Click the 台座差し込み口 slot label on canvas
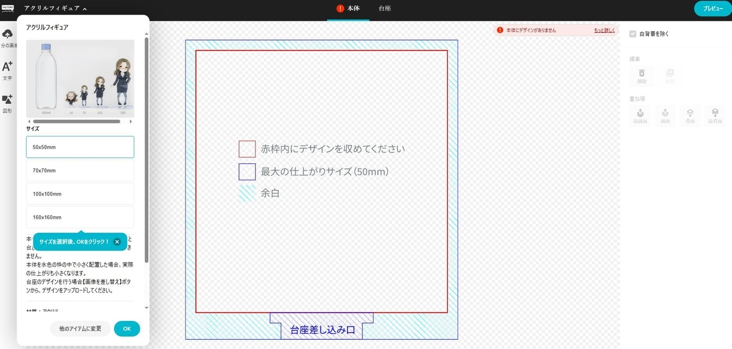Screen dimensions: 732x349 pos(322,331)
